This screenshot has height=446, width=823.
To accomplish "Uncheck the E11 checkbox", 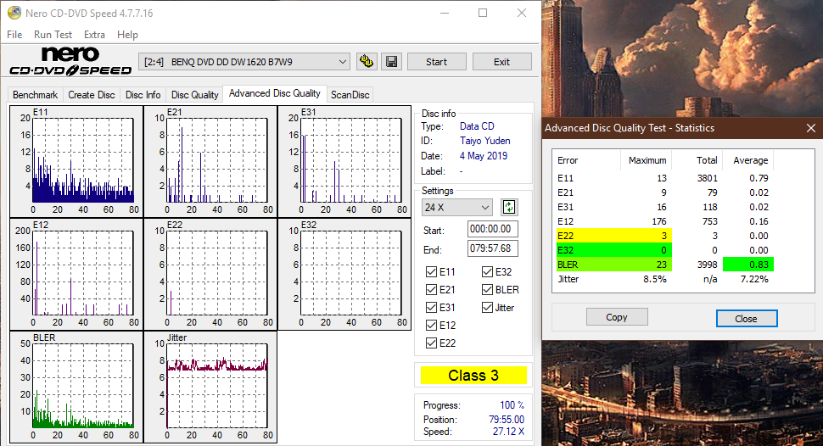I will coord(433,272).
